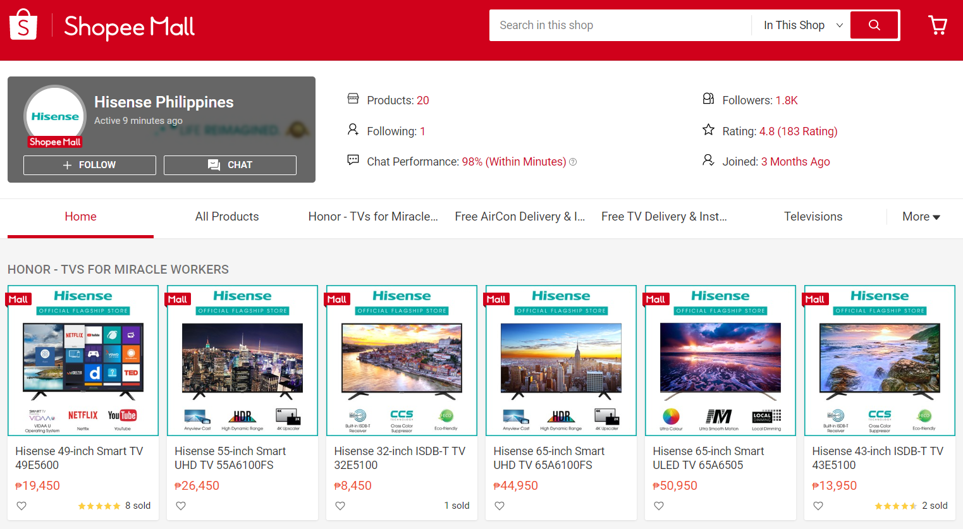The image size is (963, 529).
Task: Click the Following person icon
Action: click(353, 130)
